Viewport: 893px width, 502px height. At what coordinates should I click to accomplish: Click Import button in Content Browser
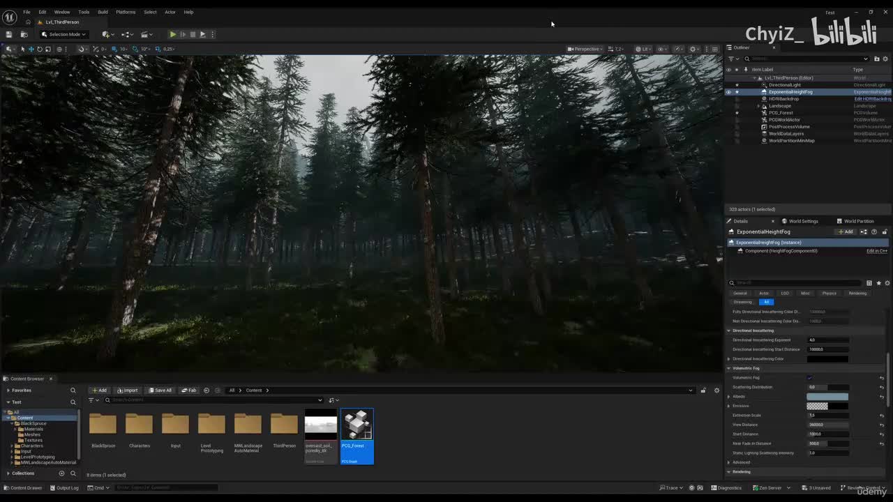pos(128,390)
